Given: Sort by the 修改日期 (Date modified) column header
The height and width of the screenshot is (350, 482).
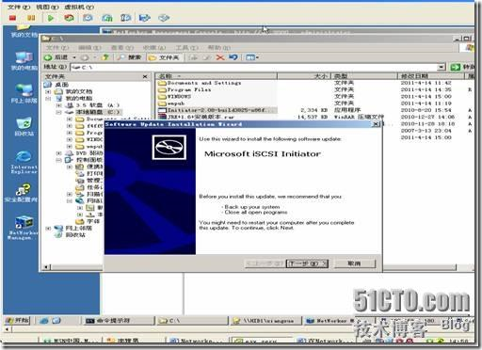Looking at the screenshot, I should 431,76.
